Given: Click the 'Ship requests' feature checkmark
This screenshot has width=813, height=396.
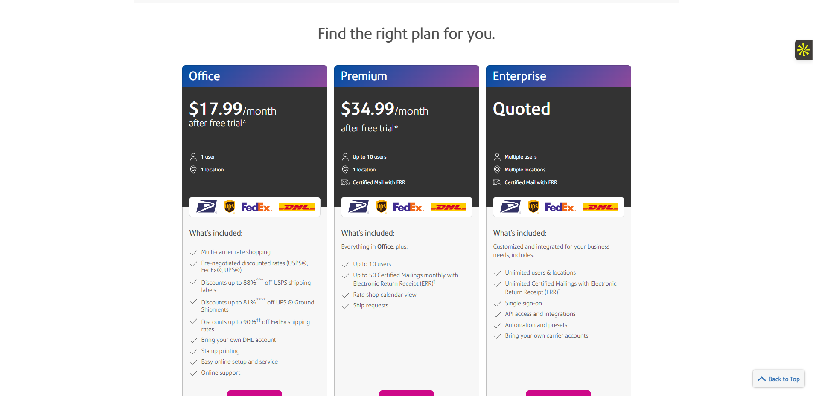Looking at the screenshot, I should click(346, 306).
